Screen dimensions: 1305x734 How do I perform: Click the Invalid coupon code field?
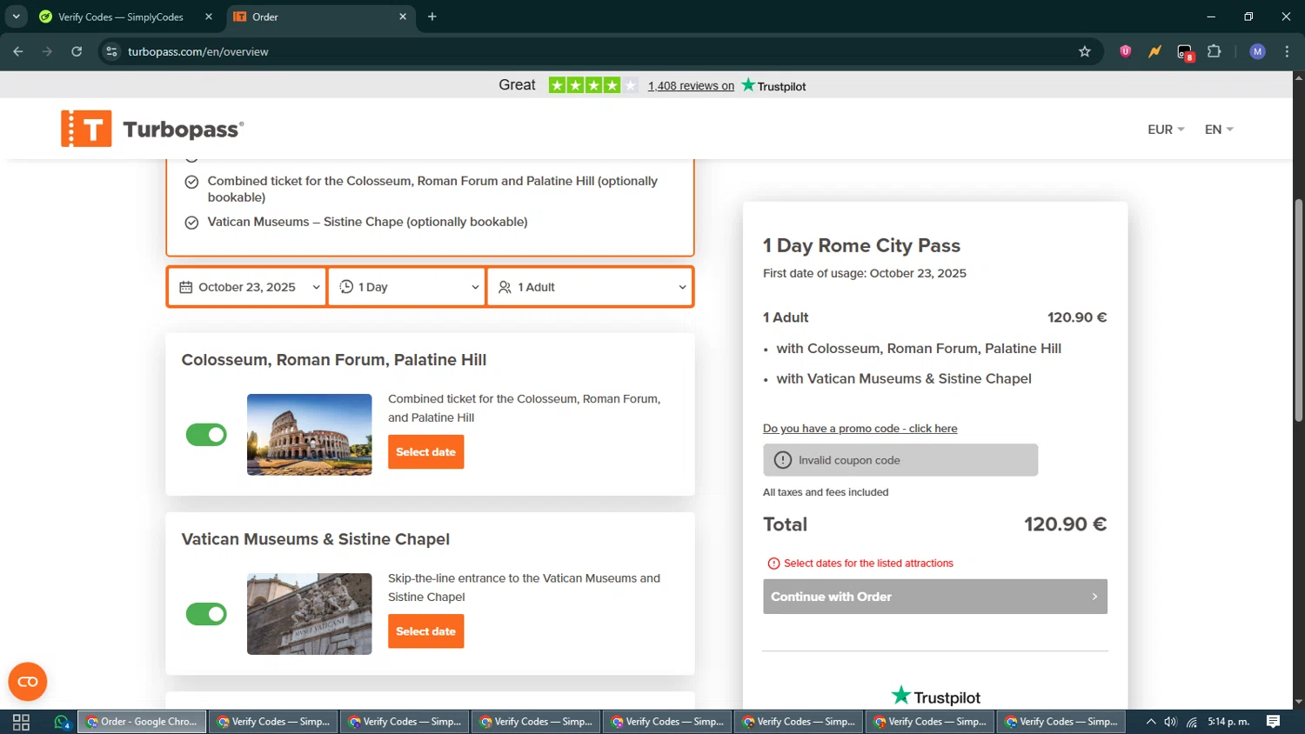pos(900,460)
